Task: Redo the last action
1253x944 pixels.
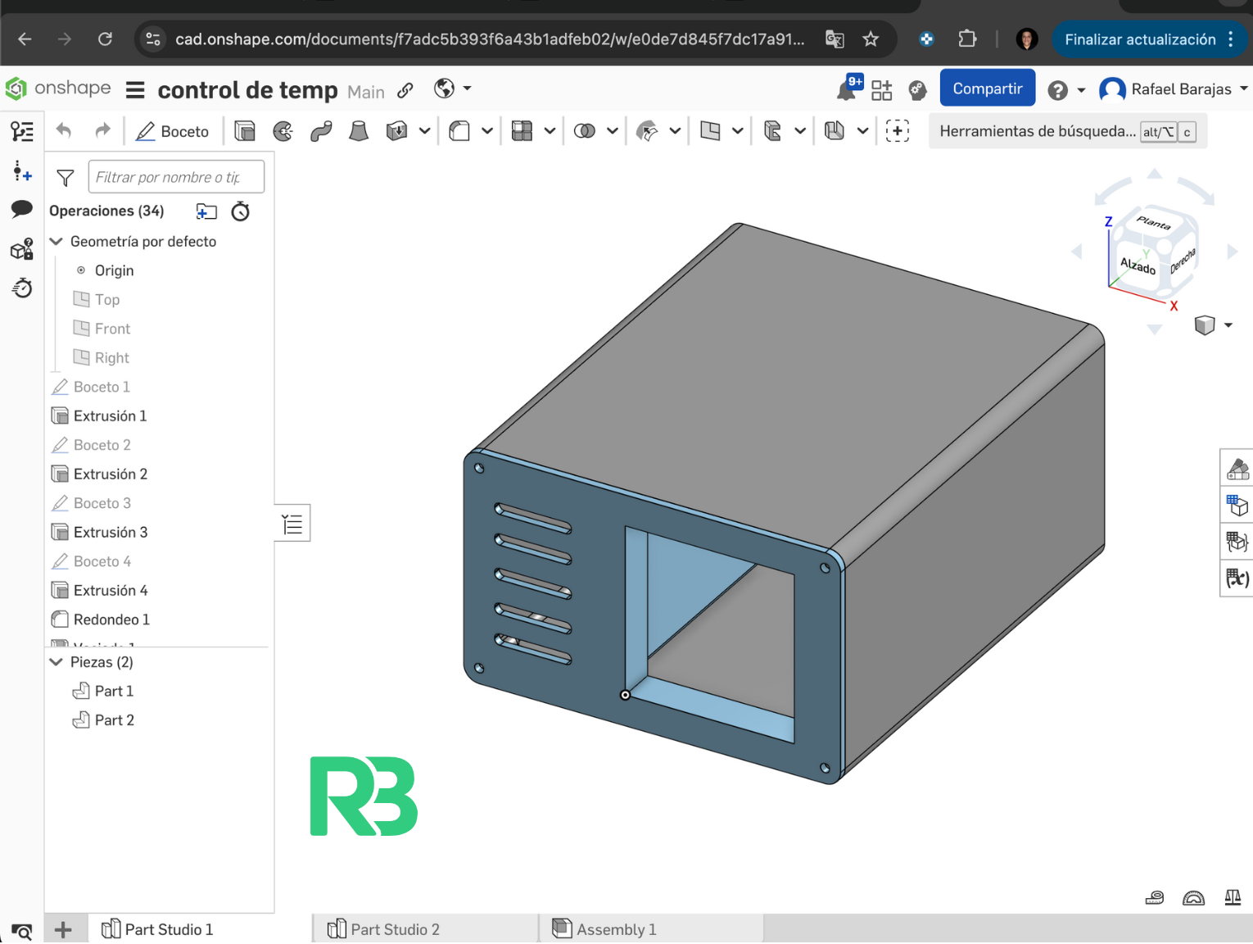Action: 102,130
